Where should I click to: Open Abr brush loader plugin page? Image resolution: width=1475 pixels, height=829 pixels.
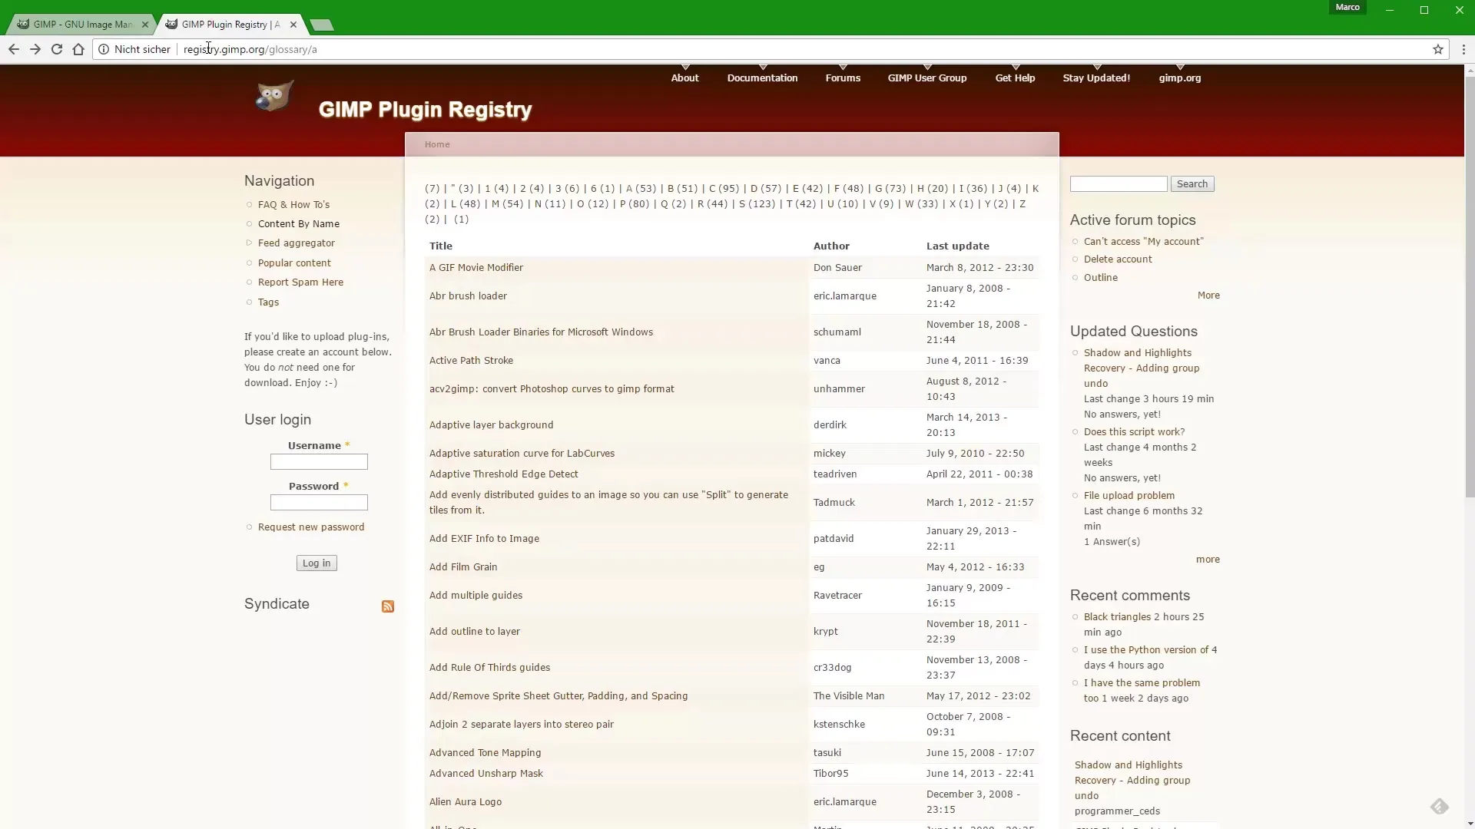pos(468,296)
